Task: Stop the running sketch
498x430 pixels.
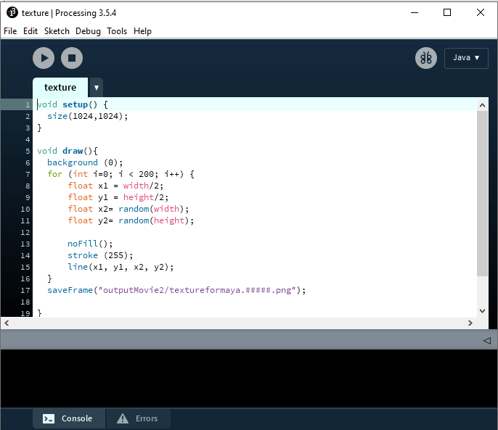Action: pyautogui.click(x=71, y=58)
